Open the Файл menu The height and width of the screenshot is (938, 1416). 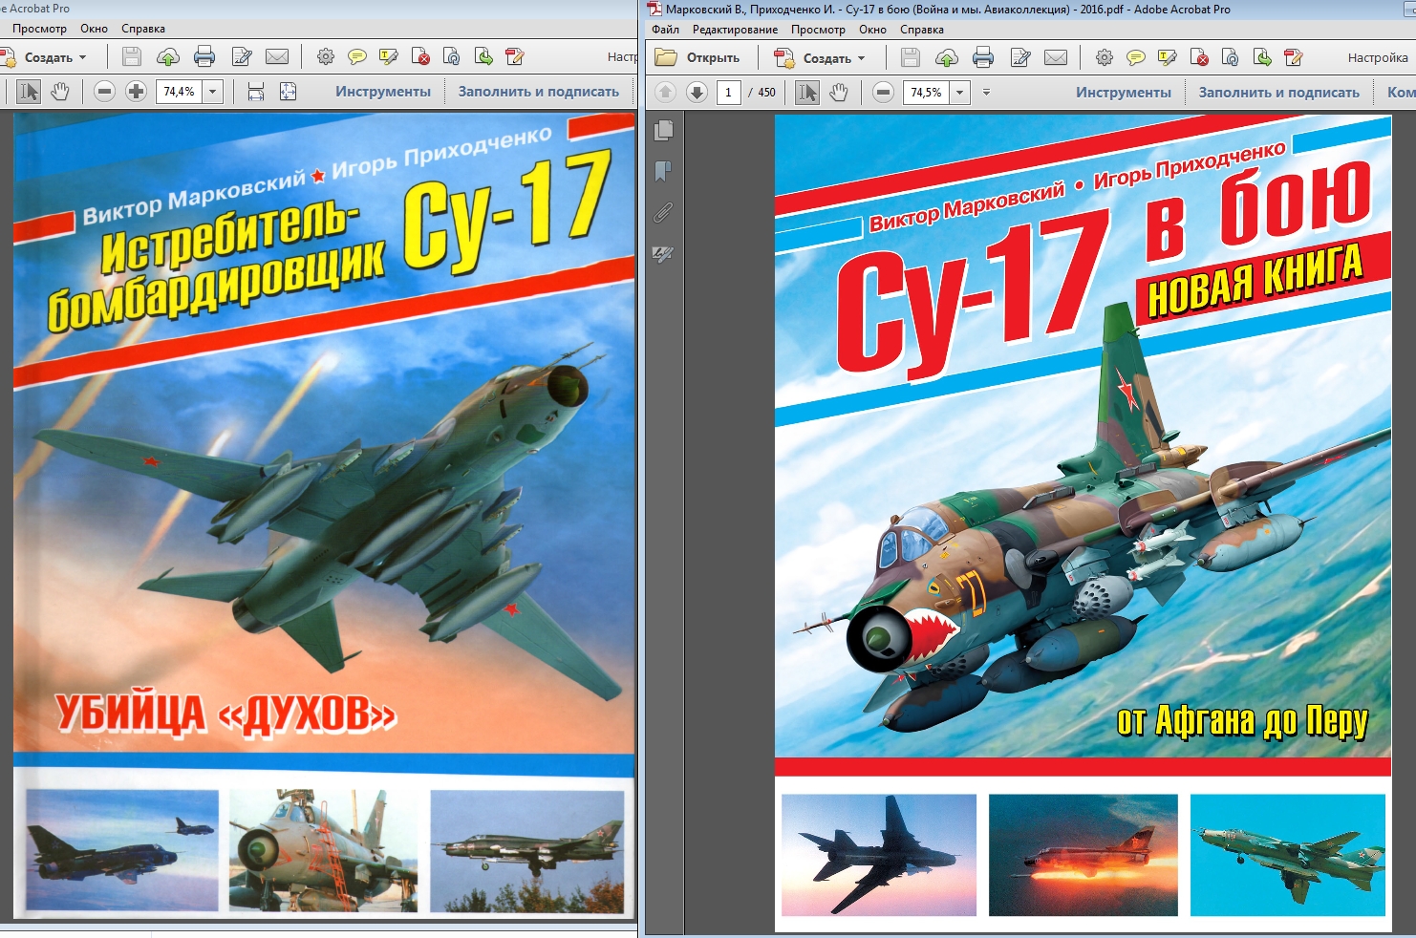tap(665, 30)
